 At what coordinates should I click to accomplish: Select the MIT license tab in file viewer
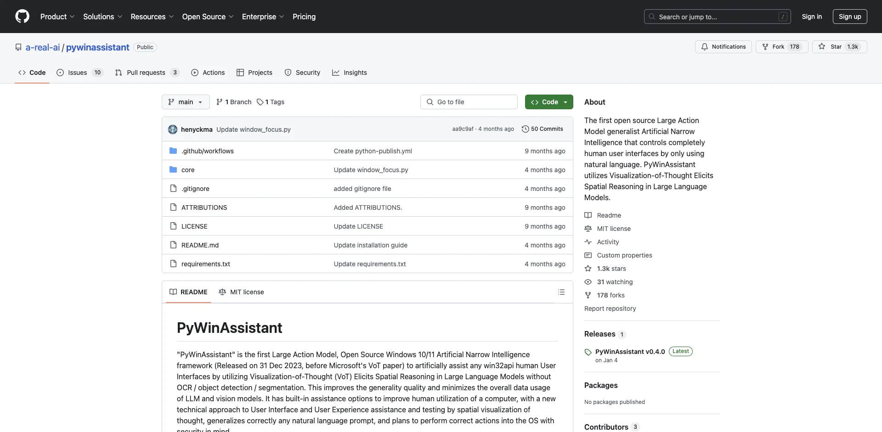(x=242, y=292)
